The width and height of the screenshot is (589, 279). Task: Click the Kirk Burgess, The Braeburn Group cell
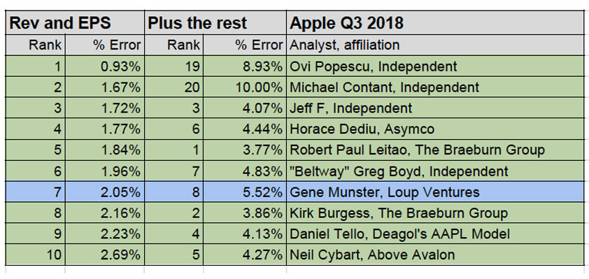click(436, 213)
